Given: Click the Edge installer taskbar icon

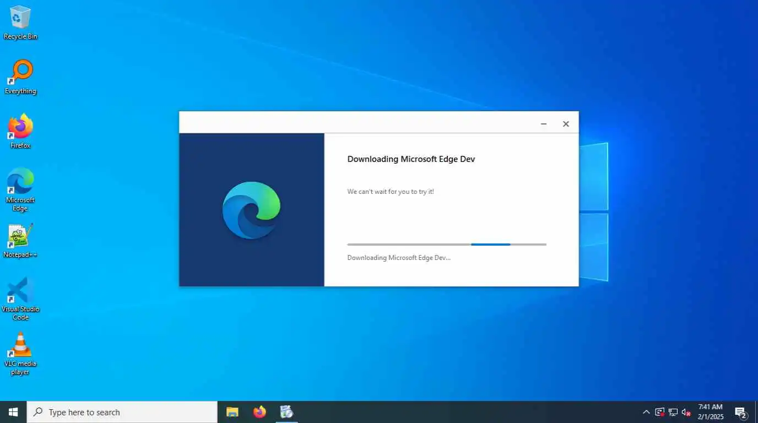Looking at the screenshot, I should [286, 412].
